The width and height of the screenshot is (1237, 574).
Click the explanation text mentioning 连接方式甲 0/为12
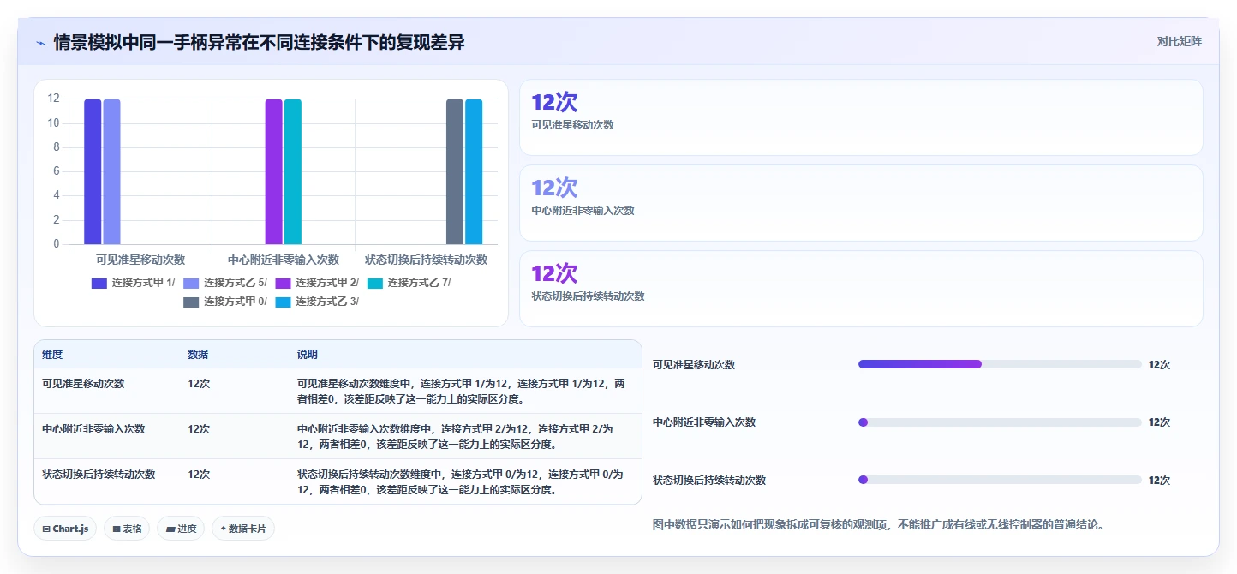point(460,482)
